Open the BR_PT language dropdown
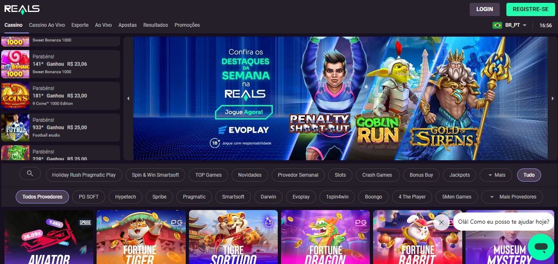 pos(515,25)
